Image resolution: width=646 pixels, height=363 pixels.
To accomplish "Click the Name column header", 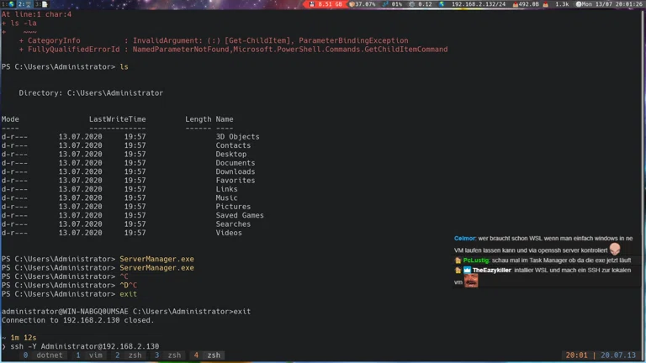I will (x=225, y=119).
